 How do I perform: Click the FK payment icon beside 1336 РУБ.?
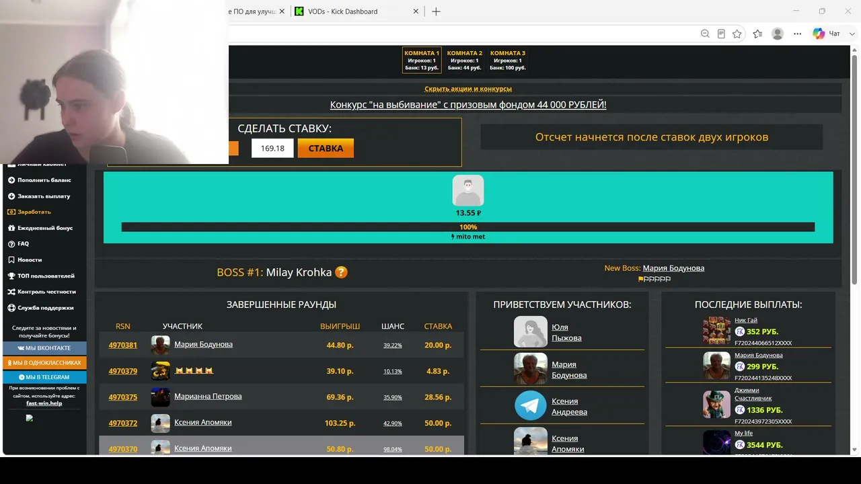[x=740, y=409]
